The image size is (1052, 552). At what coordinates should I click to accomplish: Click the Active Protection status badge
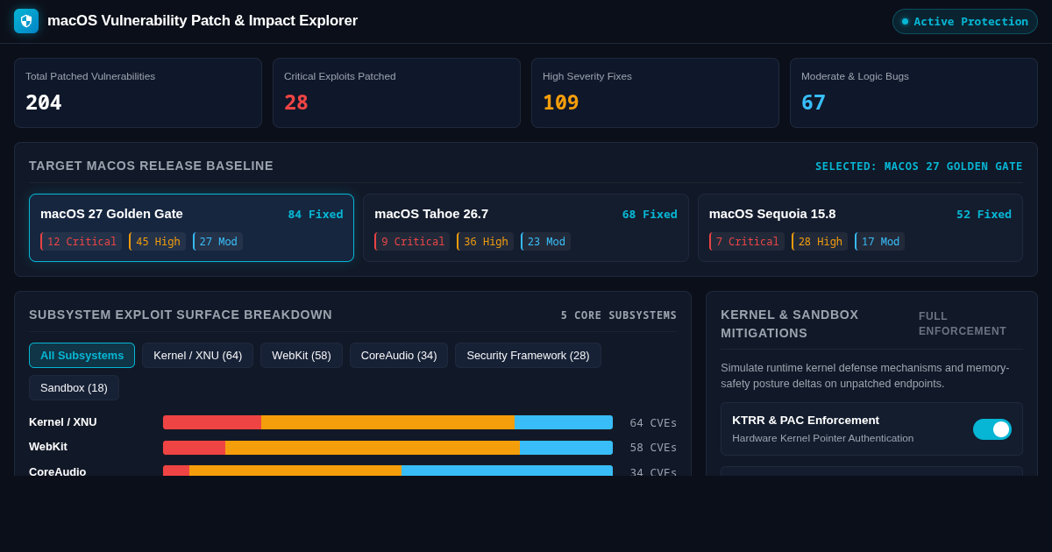point(965,21)
